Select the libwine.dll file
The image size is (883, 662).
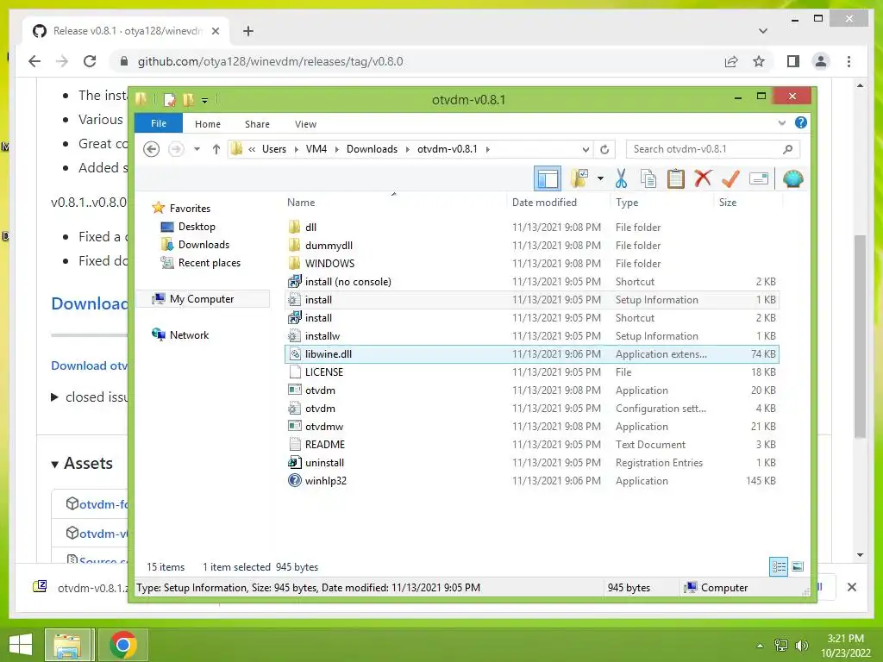click(x=532, y=354)
